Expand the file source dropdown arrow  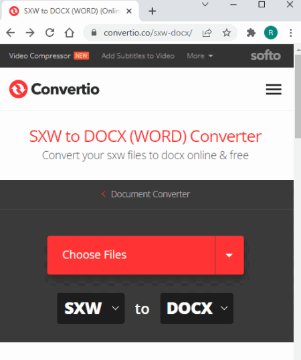tap(229, 255)
